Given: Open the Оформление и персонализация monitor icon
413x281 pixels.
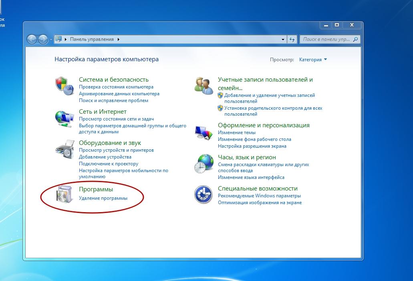Looking at the screenshot, I should point(203,132).
